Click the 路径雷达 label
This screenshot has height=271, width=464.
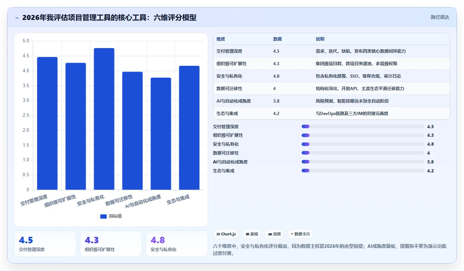tap(440, 17)
